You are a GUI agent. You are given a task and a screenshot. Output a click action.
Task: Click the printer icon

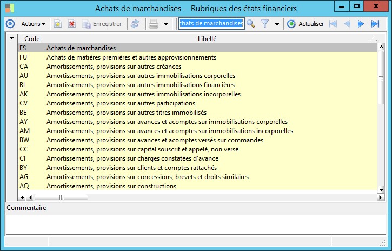(x=154, y=24)
